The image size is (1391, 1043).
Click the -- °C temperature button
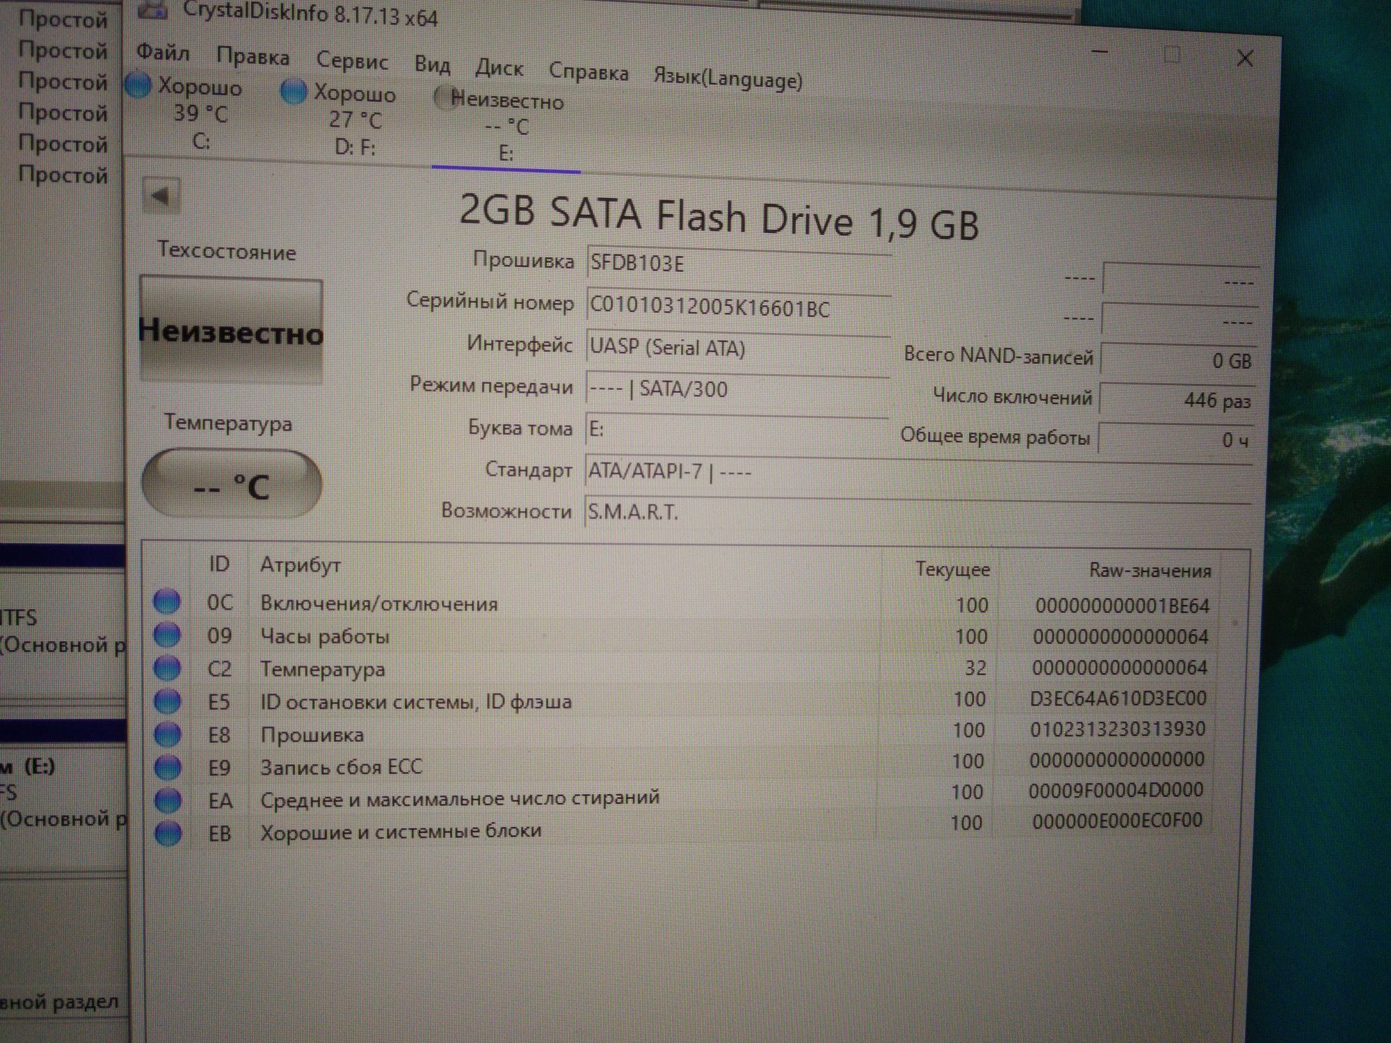(x=232, y=484)
